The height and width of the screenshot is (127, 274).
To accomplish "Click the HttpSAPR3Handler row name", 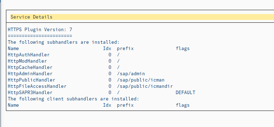I will click(x=30, y=92).
